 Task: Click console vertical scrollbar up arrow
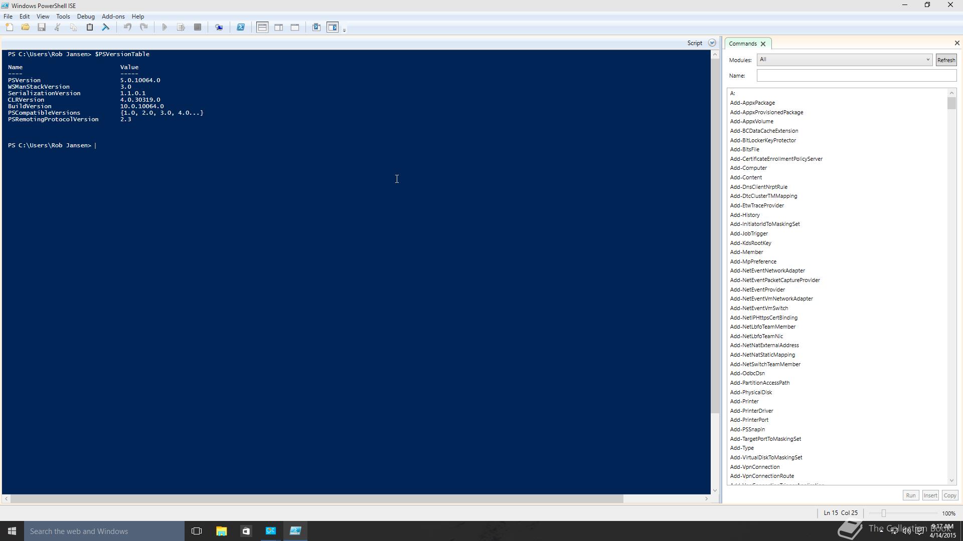tap(715, 55)
